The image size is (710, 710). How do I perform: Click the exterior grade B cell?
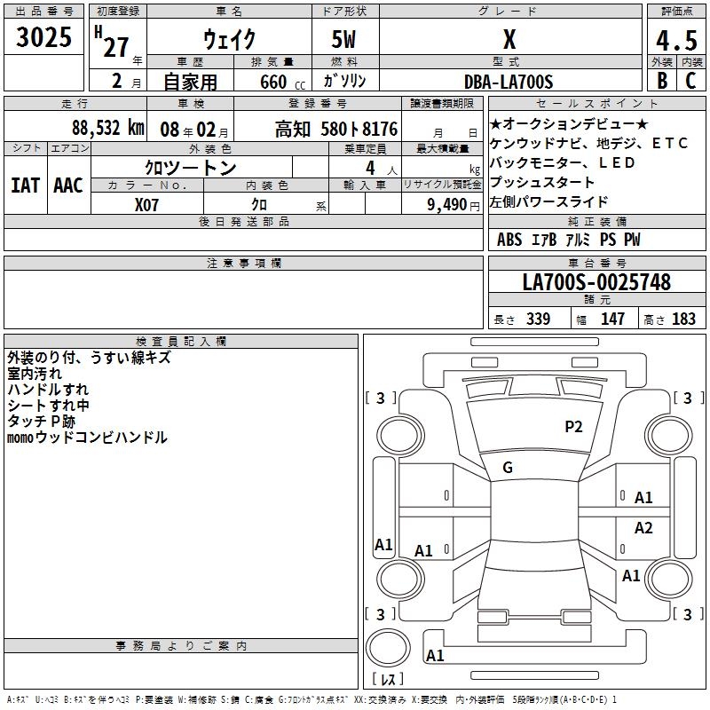click(x=662, y=80)
